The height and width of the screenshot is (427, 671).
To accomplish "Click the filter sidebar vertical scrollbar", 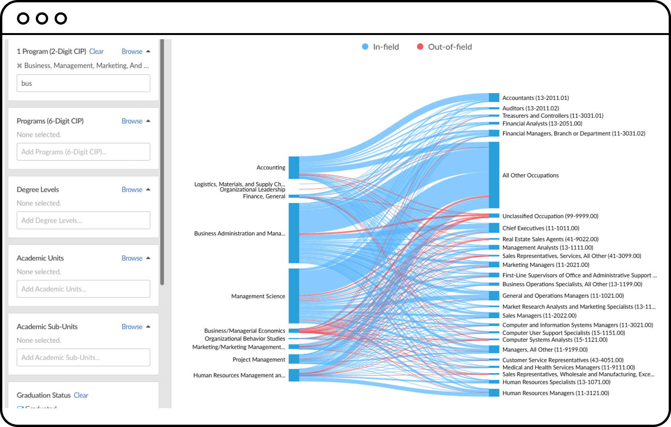I will pos(162,162).
